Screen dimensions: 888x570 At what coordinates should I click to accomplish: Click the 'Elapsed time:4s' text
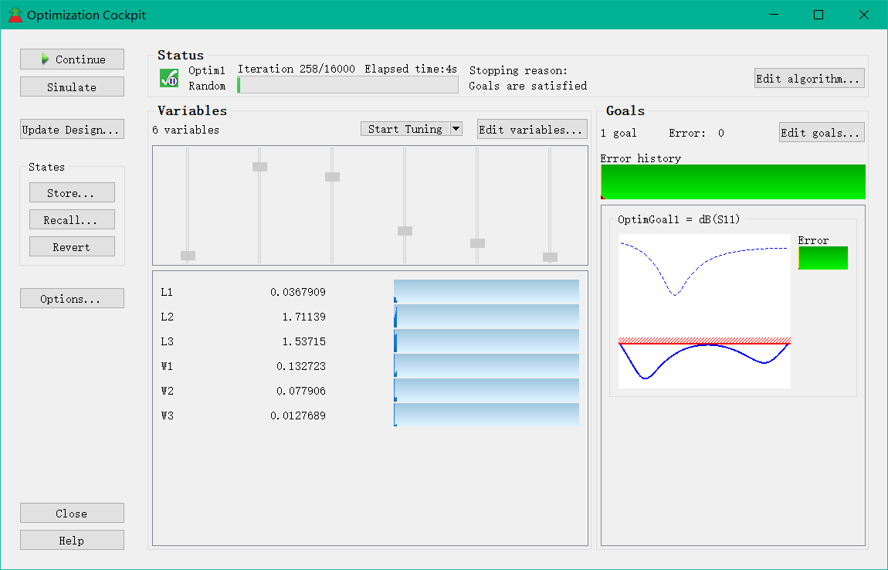[x=411, y=69]
